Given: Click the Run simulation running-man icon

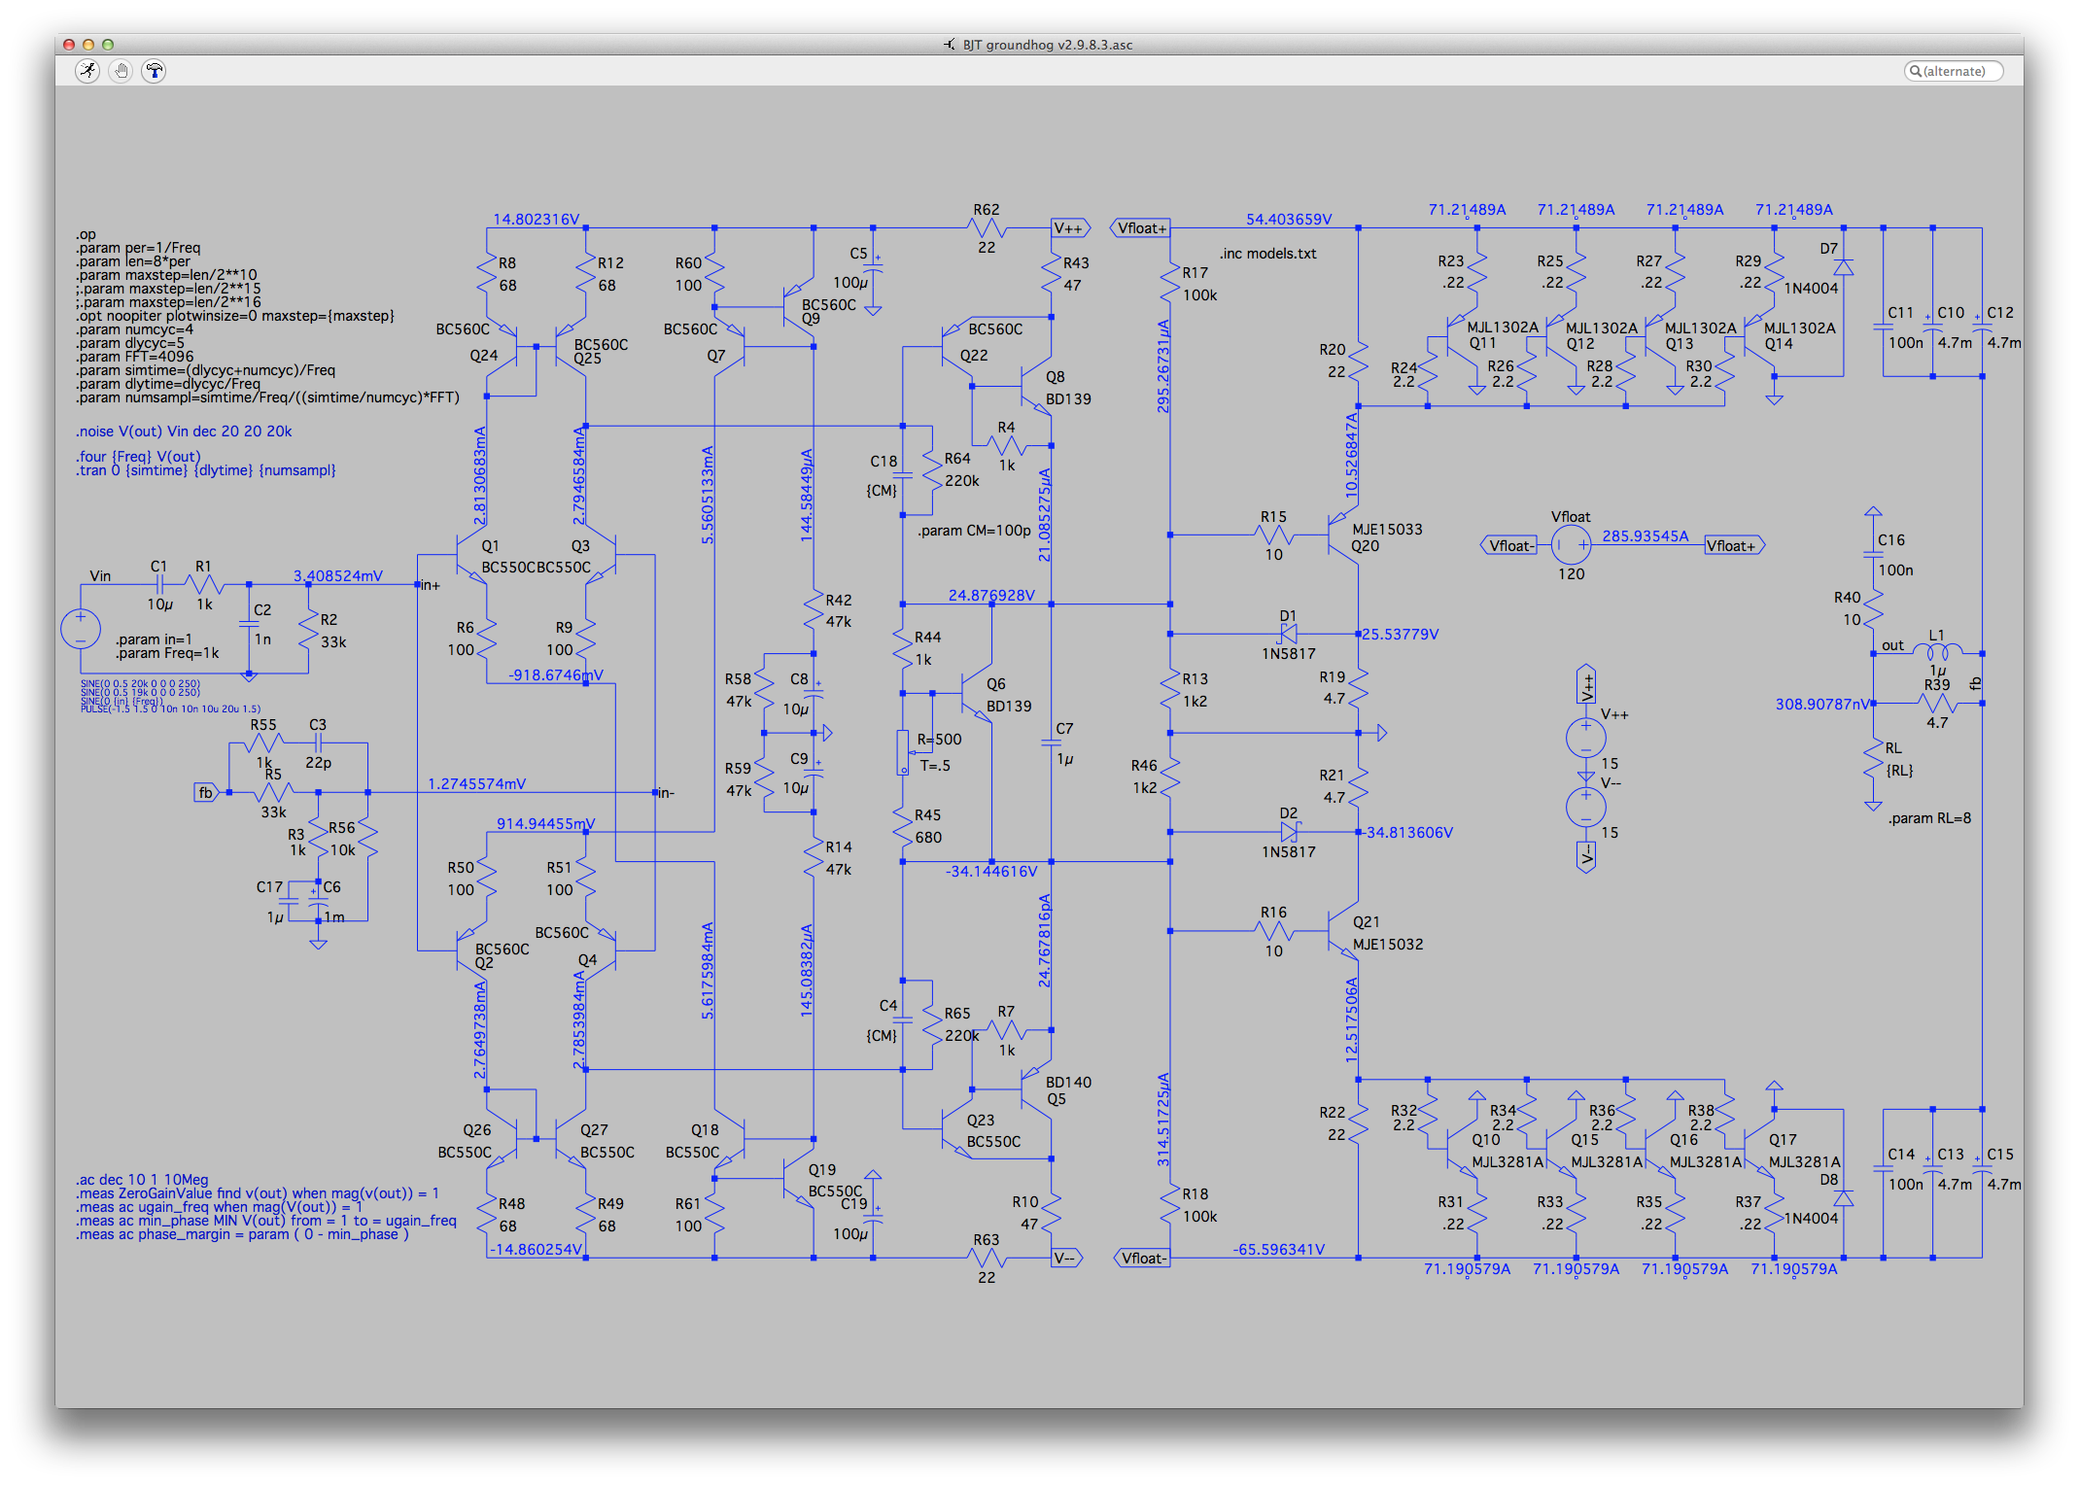Looking at the screenshot, I should (88, 71).
